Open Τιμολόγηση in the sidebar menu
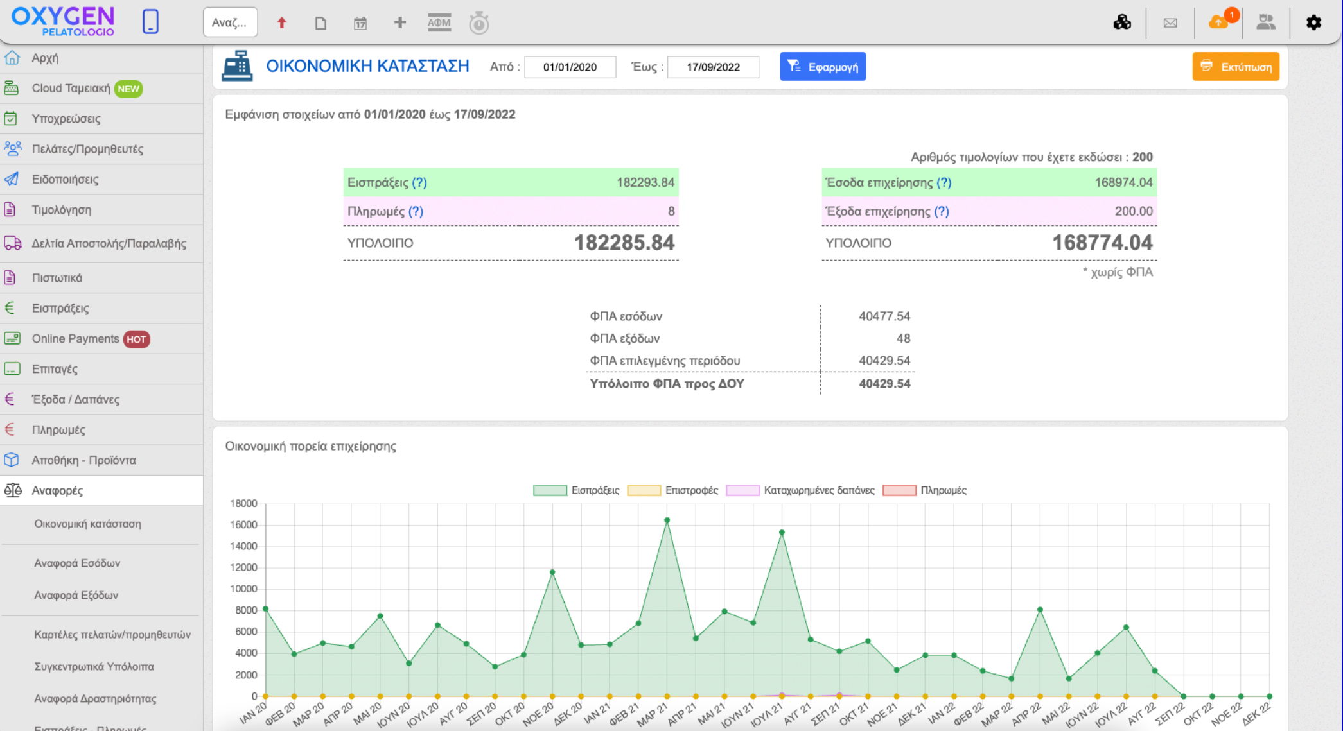 coord(62,210)
